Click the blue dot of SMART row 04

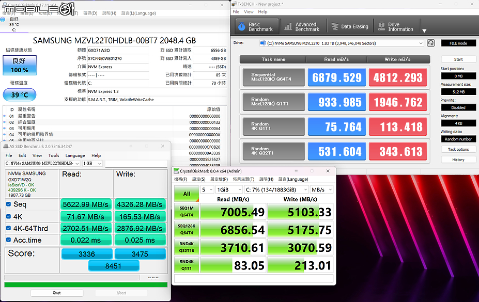4,134
